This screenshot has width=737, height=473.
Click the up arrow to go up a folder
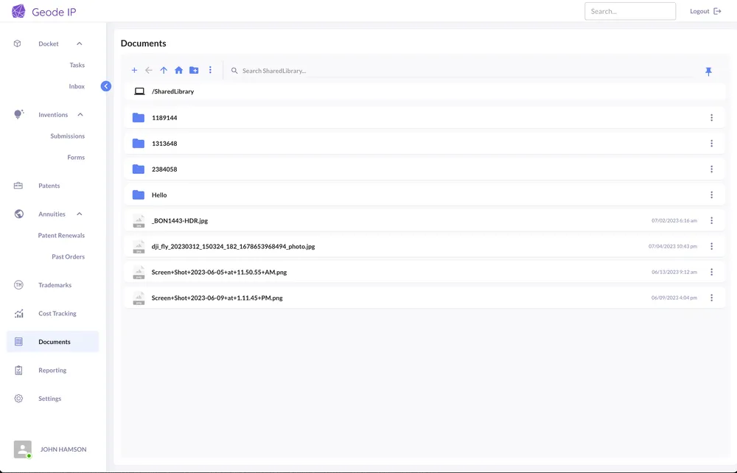[164, 71]
